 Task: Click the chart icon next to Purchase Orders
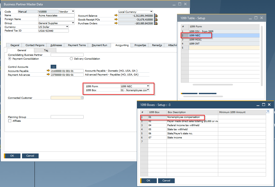click(156, 23)
